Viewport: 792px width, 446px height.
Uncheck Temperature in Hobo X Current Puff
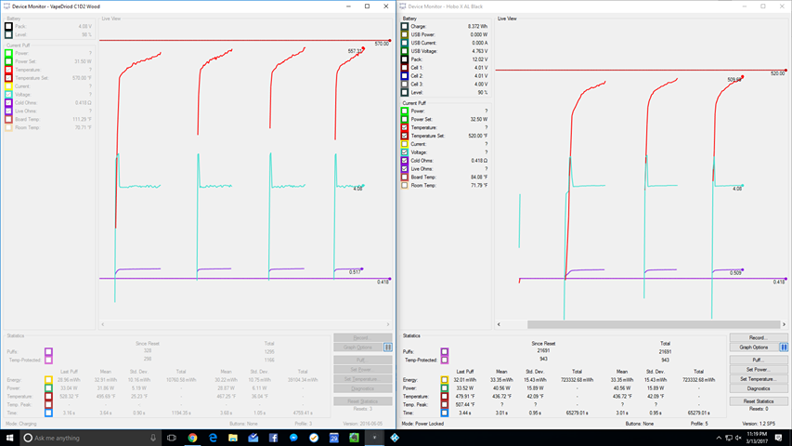(x=406, y=127)
